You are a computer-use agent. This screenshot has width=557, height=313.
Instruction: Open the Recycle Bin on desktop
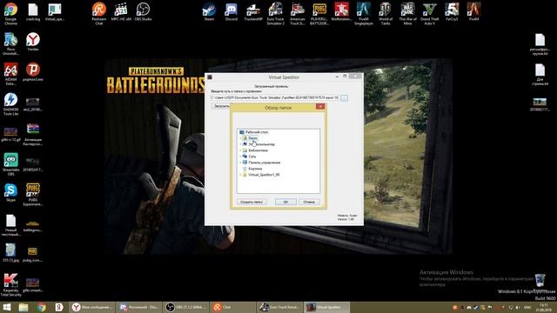coord(540,281)
